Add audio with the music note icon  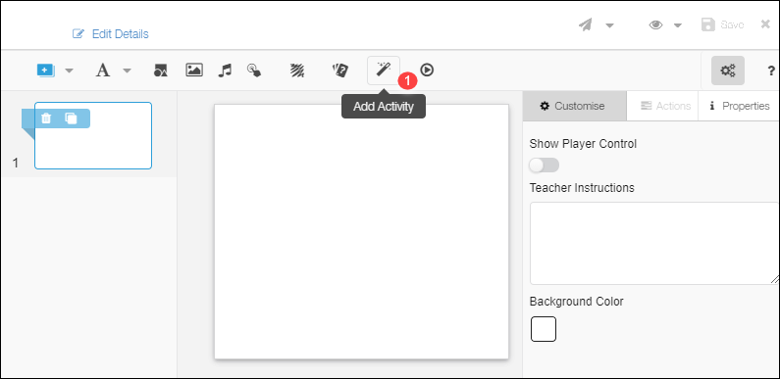(x=225, y=71)
